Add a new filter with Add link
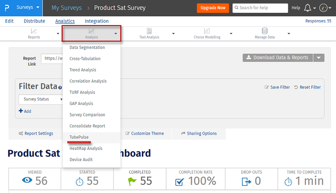 point(25,111)
